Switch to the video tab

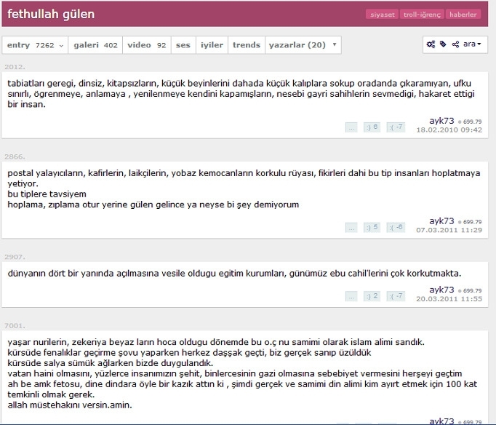(147, 45)
